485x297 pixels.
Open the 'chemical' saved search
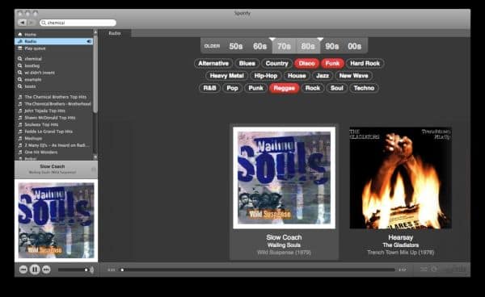click(33, 59)
